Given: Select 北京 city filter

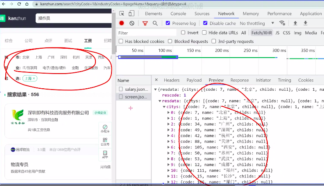Looking at the screenshot, I should tap(26, 57).
